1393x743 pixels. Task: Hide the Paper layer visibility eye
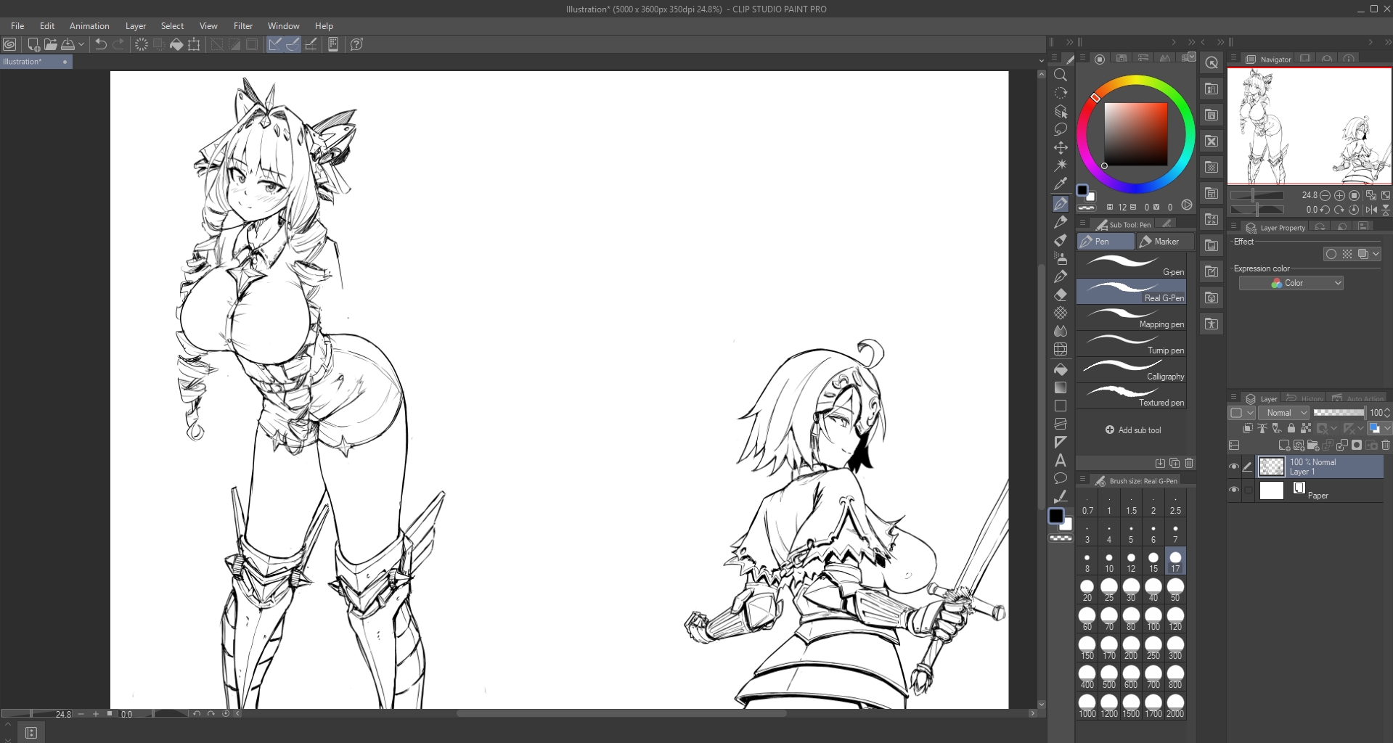[1234, 490]
